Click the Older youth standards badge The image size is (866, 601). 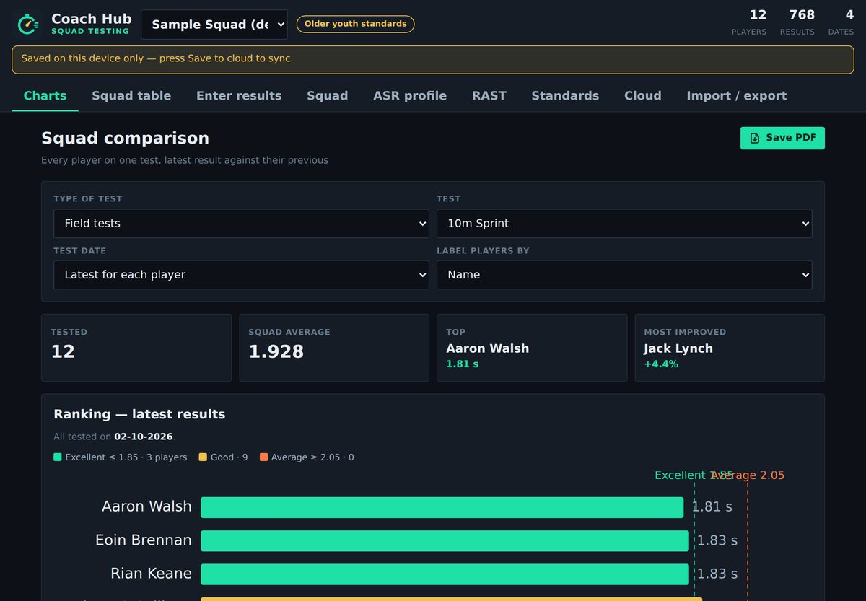pyautogui.click(x=355, y=24)
